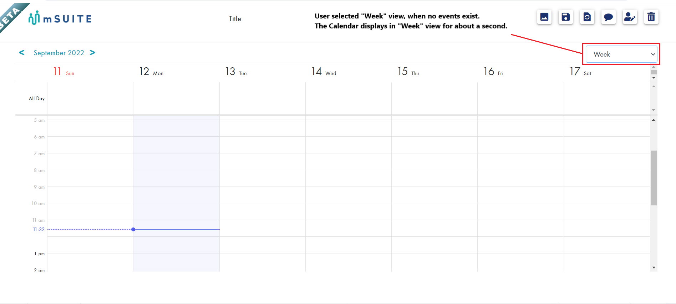Expand the highlighted calendar view combo box

click(x=621, y=54)
